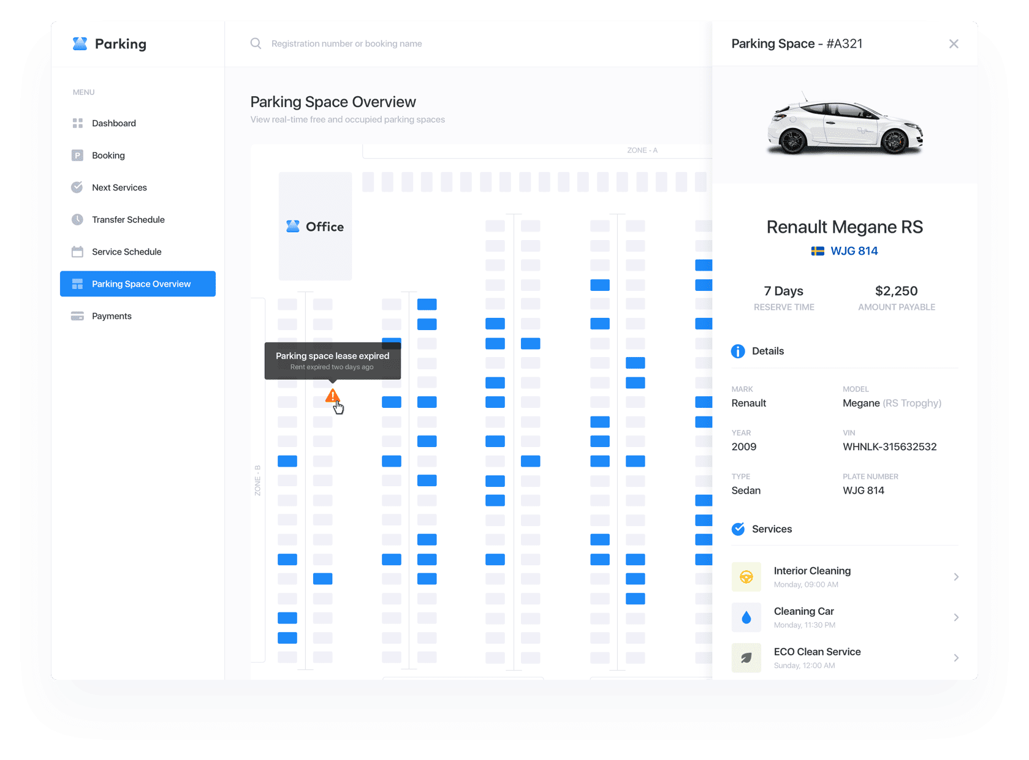Image resolution: width=1029 pixels, height=760 pixels.
Task: Click the ZONE - B label
Action: pos(257,481)
